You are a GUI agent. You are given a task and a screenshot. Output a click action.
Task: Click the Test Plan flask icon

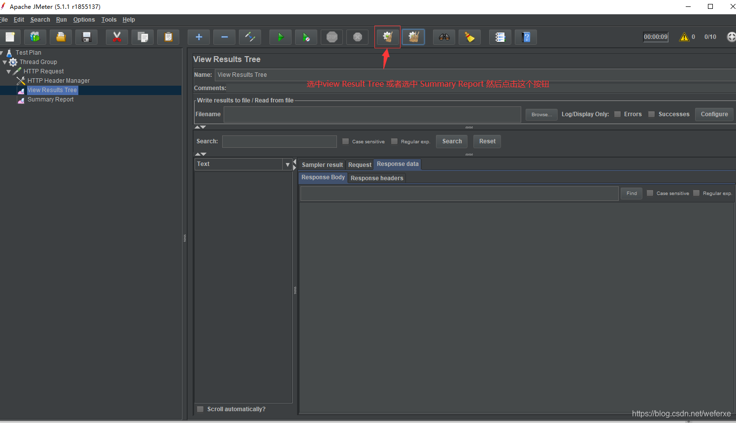pos(9,53)
